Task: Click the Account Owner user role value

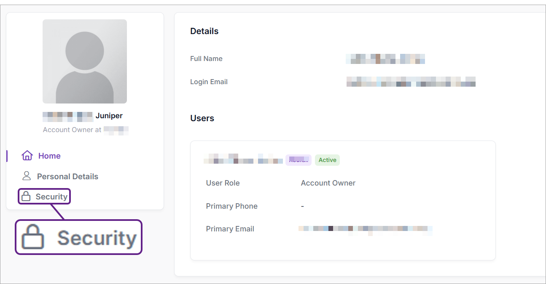Action: pos(328,183)
